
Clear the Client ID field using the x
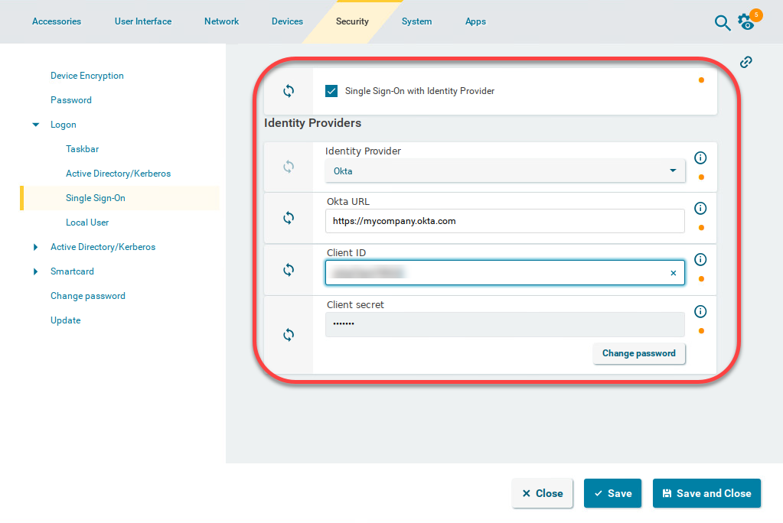673,272
